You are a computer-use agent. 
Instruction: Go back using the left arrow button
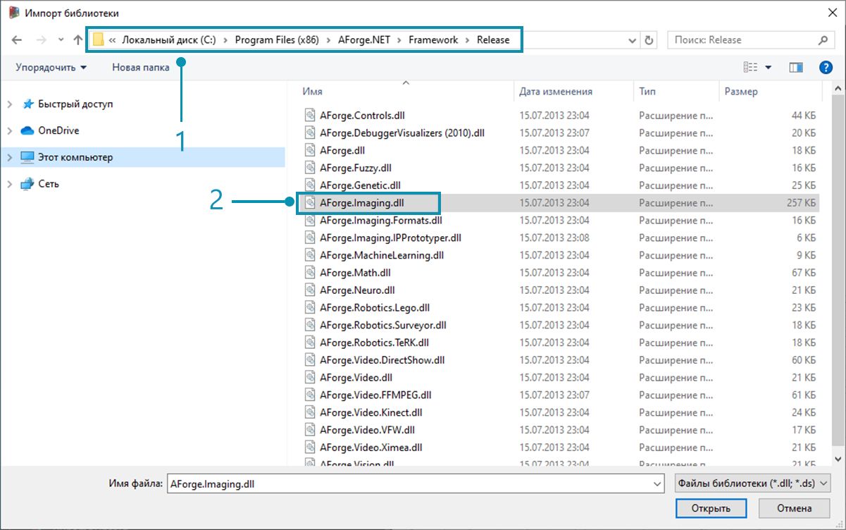(17, 40)
